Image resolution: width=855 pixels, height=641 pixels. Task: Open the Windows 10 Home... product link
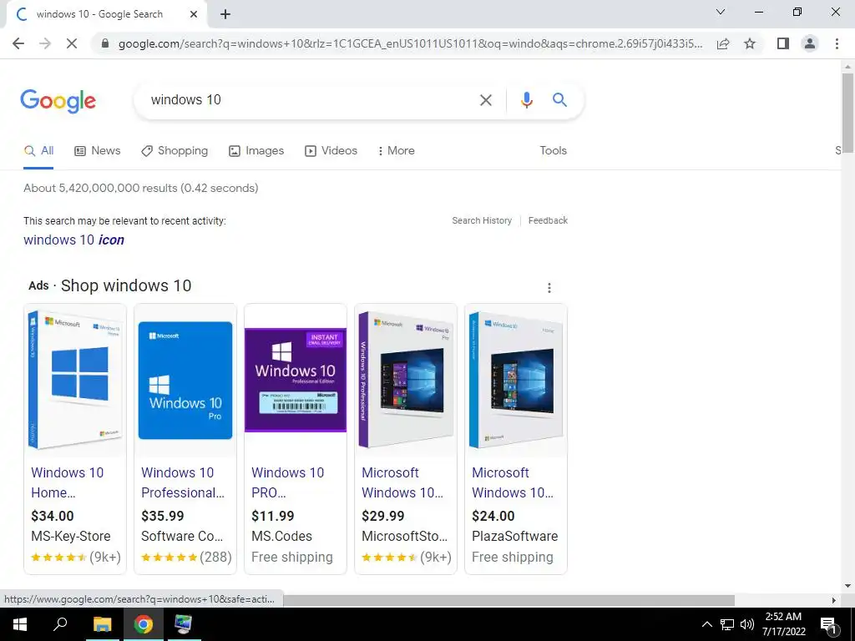pos(67,482)
